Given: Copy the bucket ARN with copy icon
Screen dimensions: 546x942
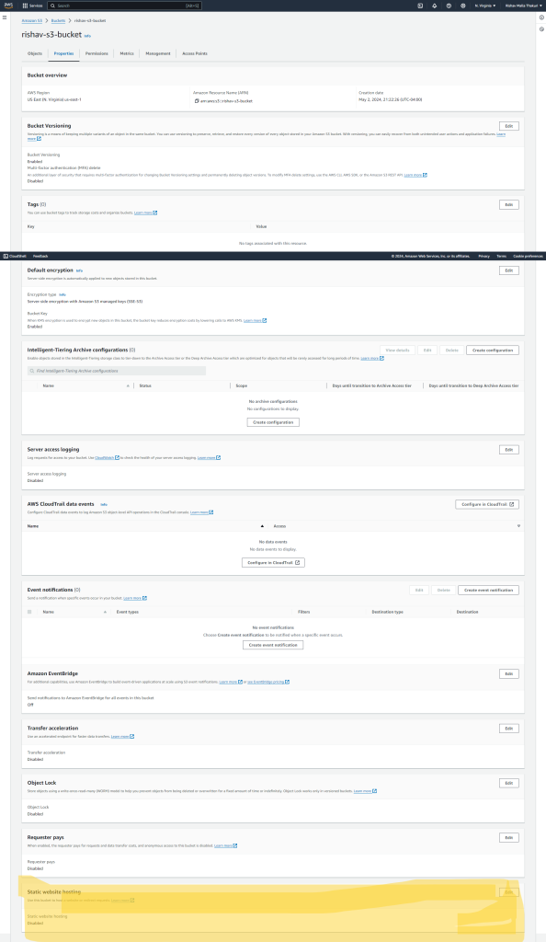Looking at the screenshot, I should (x=196, y=101).
